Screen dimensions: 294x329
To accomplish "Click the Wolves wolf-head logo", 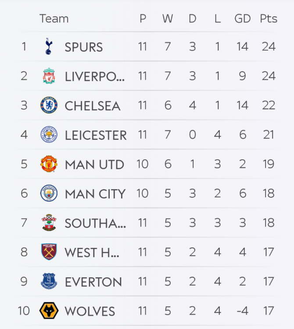I will point(49,311).
